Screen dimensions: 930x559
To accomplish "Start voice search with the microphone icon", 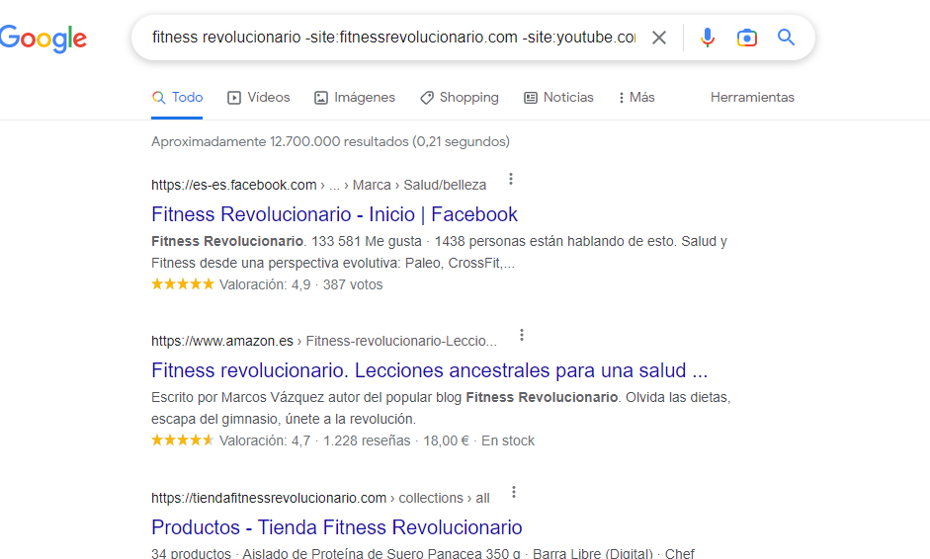I will click(x=707, y=38).
